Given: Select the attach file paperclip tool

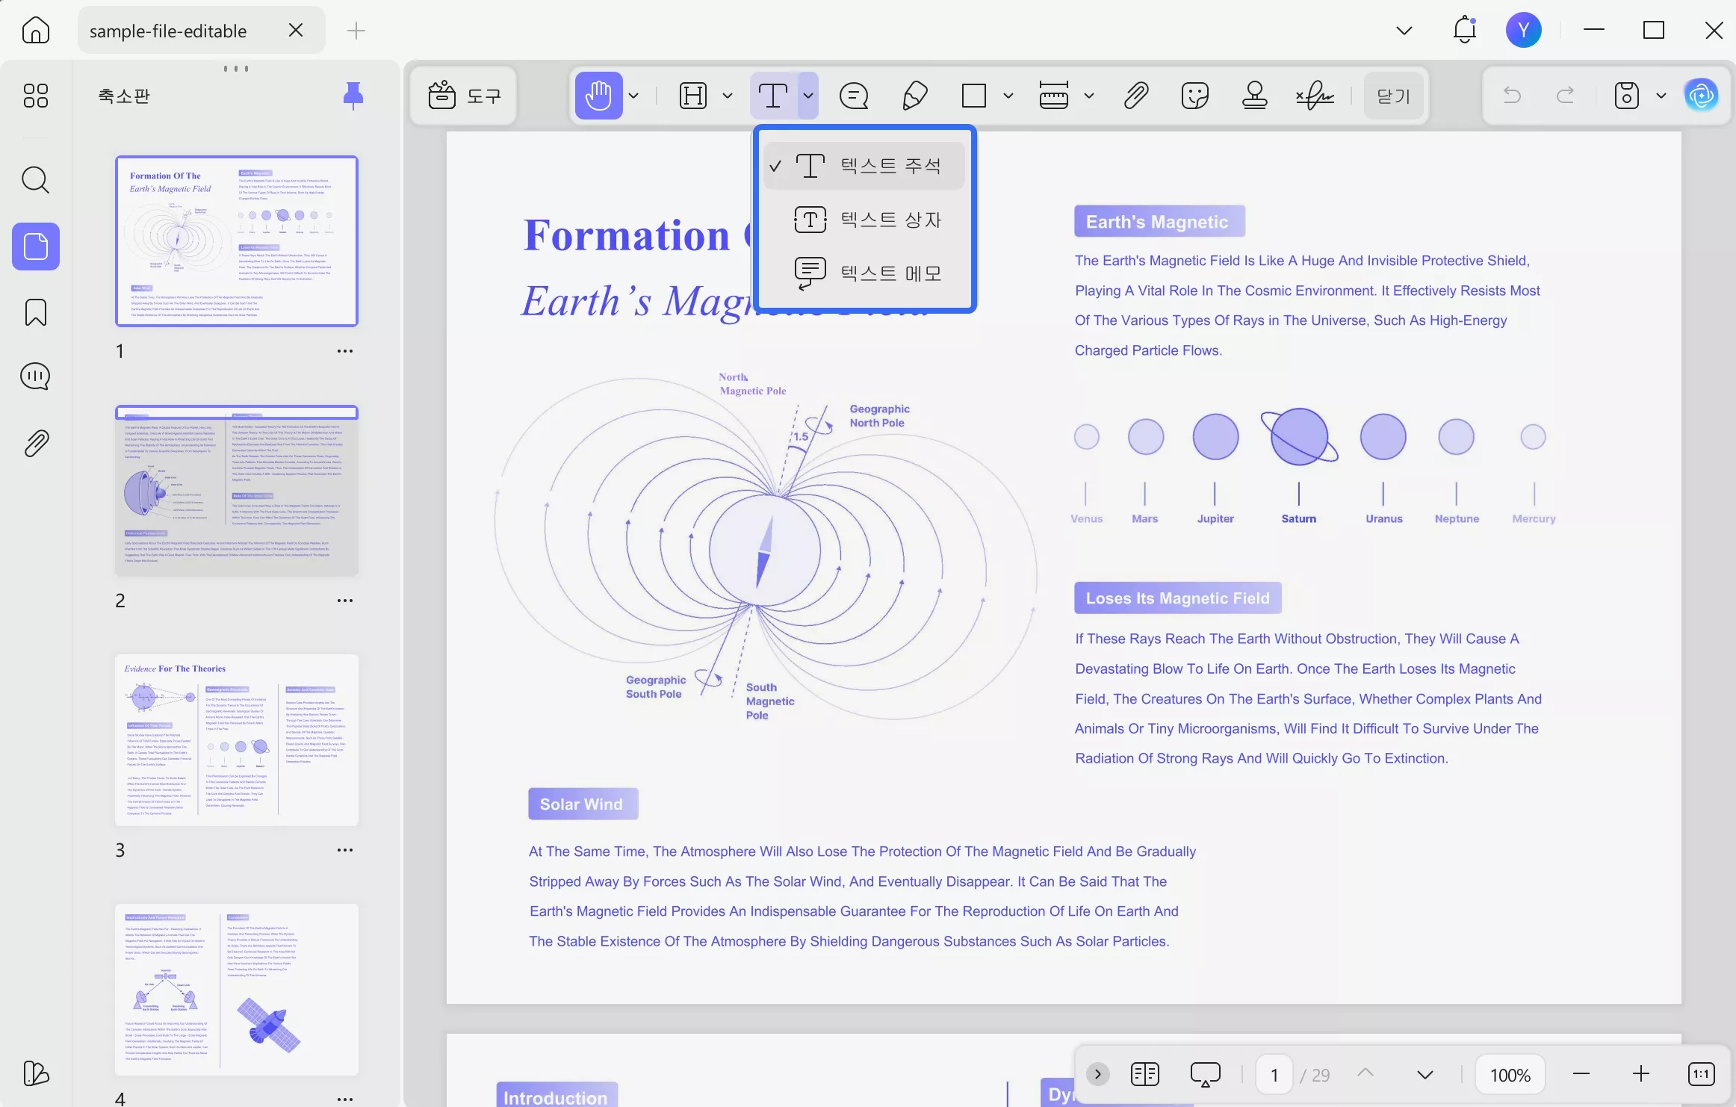Looking at the screenshot, I should click(x=1136, y=96).
